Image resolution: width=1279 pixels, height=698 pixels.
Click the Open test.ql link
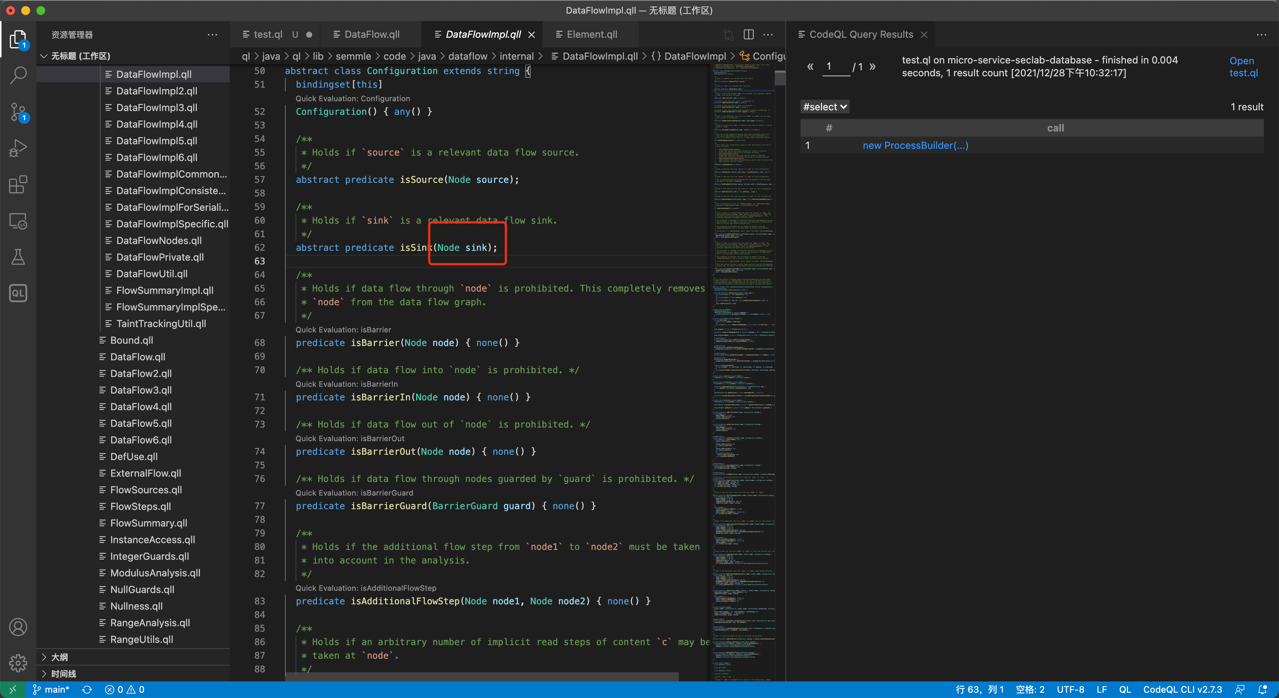click(x=1243, y=66)
